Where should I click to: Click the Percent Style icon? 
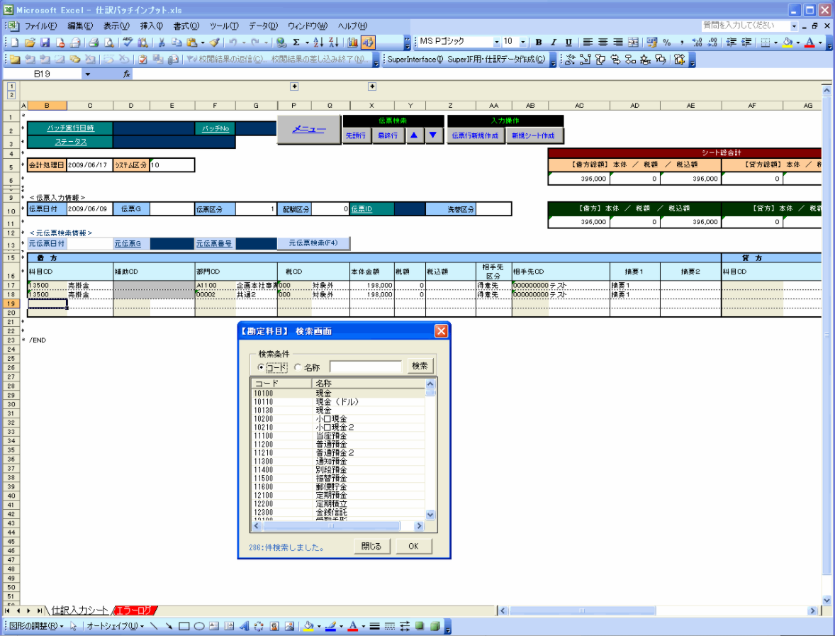click(x=666, y=43)
